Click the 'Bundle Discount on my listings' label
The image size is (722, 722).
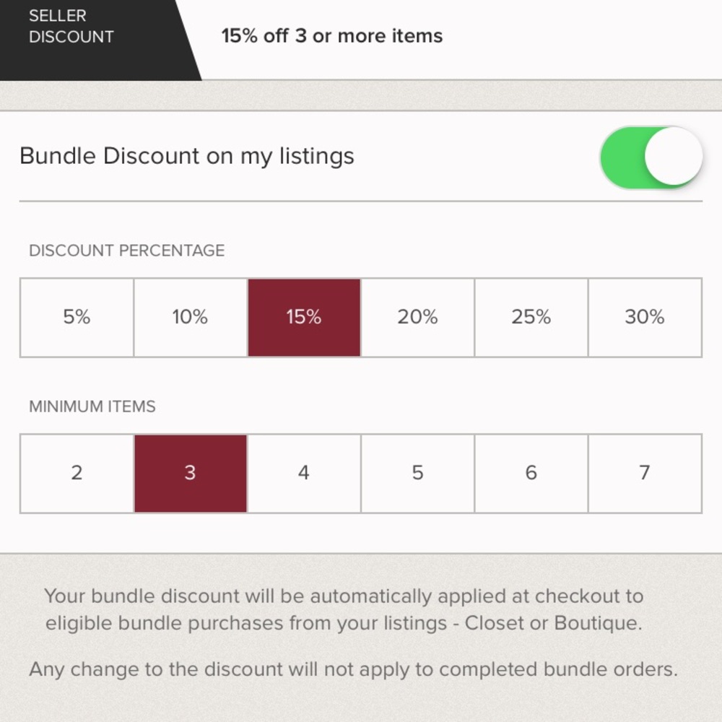(187, 156)
